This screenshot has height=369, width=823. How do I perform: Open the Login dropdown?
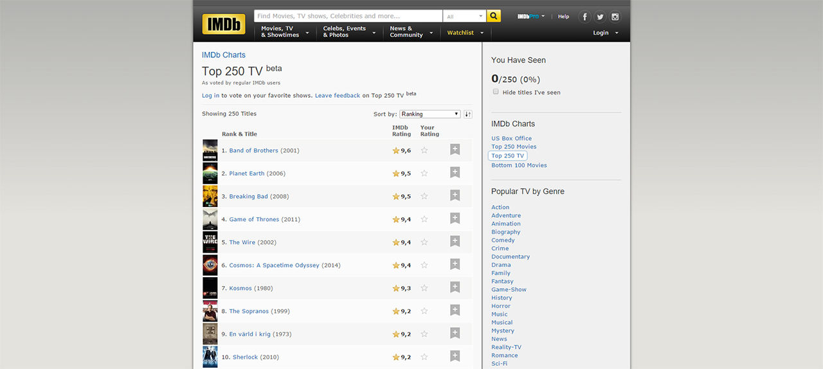[606, 33]
